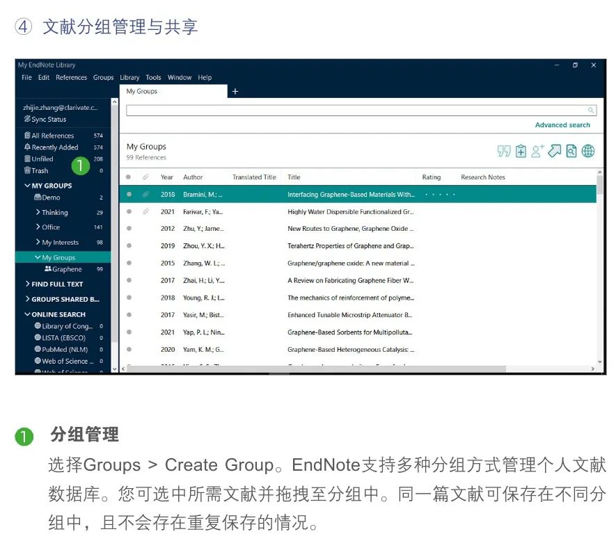
Task: Toggle read status dot of Young row
Action: click(x=129, y=298)
